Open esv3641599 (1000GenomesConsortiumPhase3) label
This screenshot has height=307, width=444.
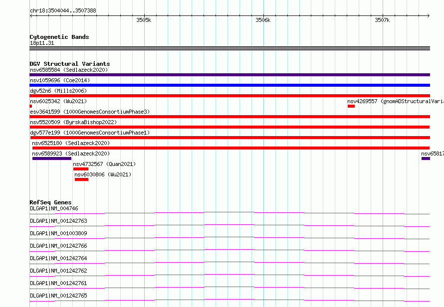tap(90, 112)
